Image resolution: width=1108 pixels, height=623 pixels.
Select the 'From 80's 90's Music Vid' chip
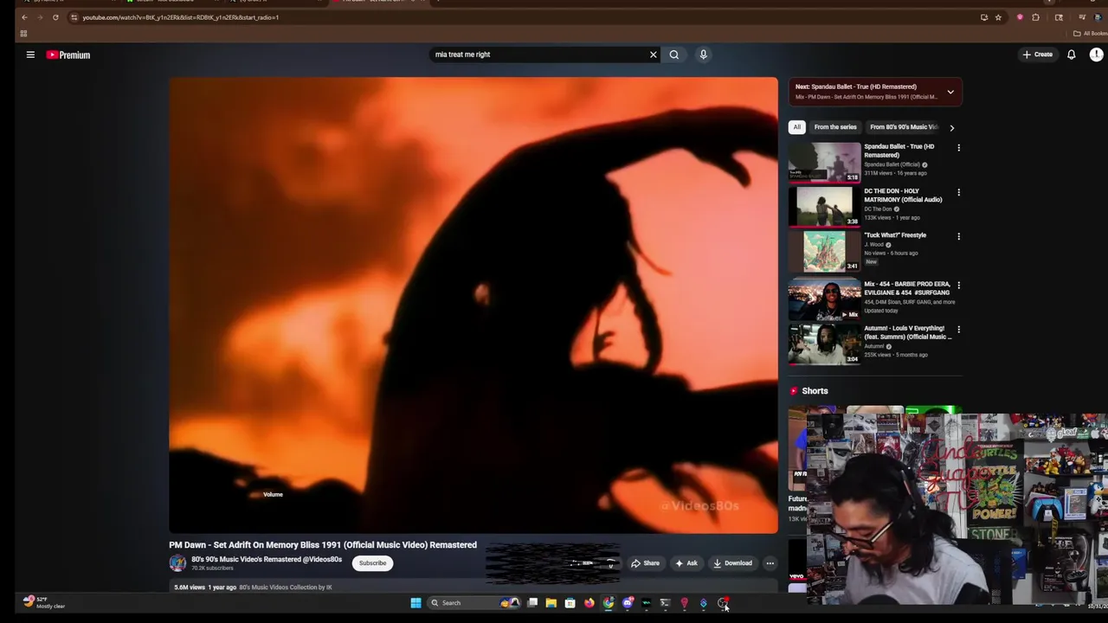903,127
